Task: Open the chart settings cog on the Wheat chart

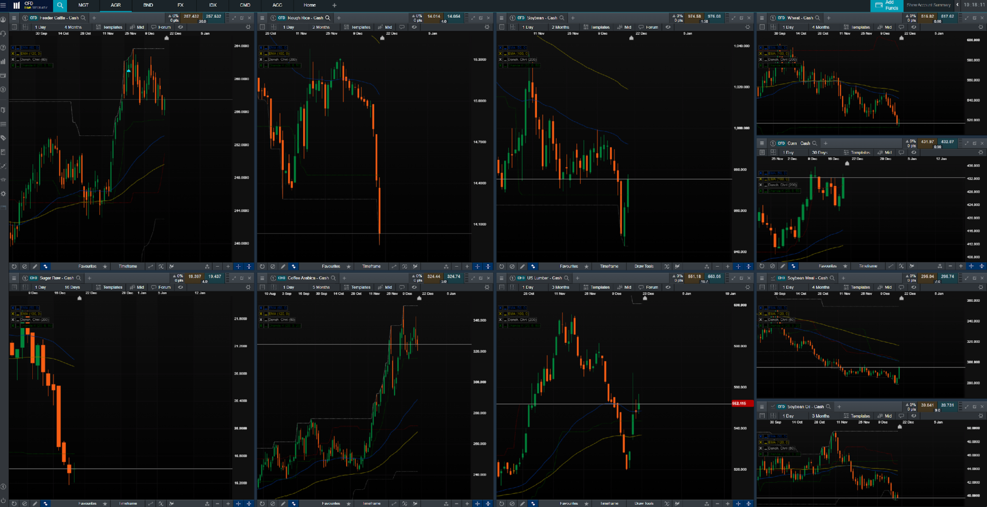Action: point(981,27)
